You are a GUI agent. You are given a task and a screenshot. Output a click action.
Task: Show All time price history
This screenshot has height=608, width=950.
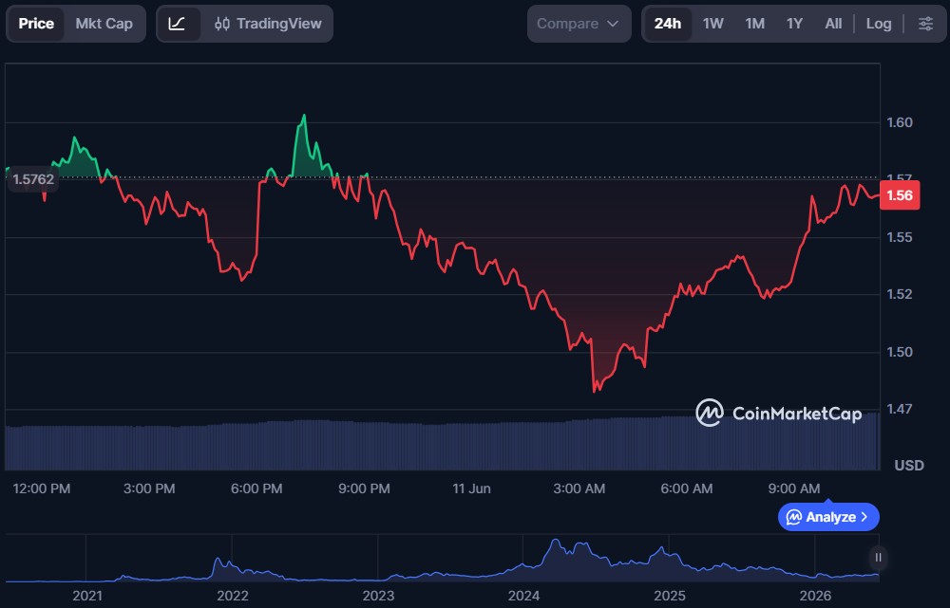pyautogui.click(x=833, y=24)
